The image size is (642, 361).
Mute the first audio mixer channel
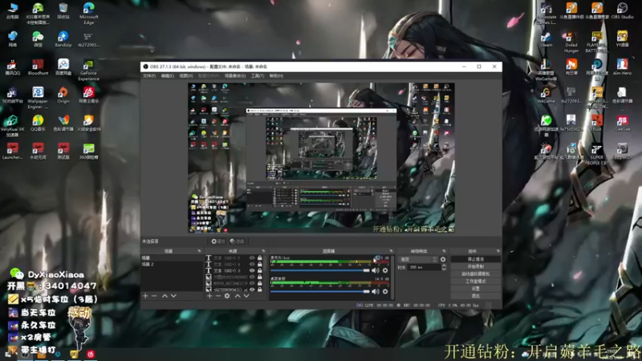[x=376, y=270]
